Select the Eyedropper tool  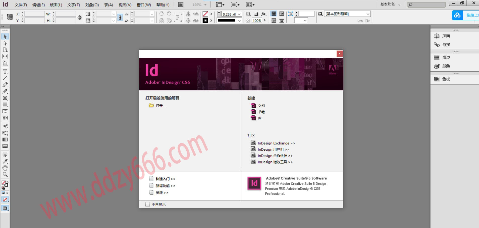pyautogui.click(x=5, y=161)
